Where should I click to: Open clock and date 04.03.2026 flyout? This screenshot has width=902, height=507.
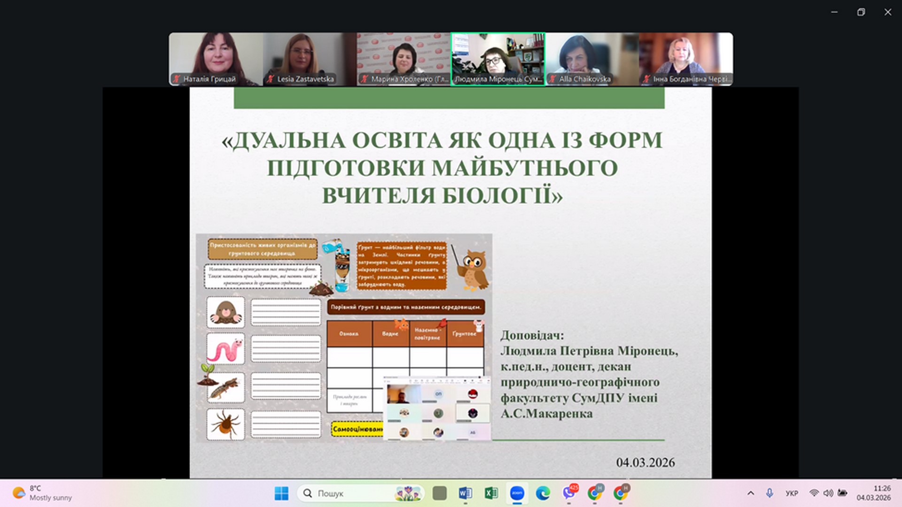[x=873, y=493]
